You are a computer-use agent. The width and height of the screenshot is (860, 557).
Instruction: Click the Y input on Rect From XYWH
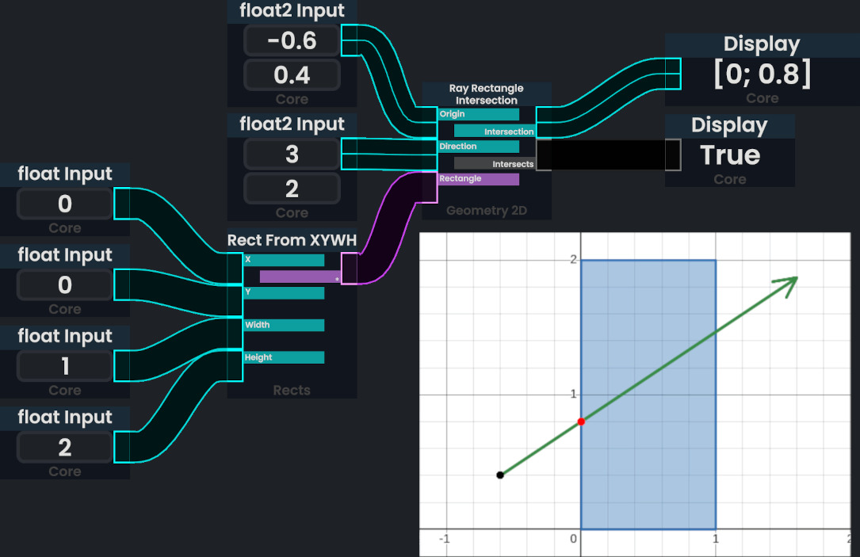click(x=284, y=292)
